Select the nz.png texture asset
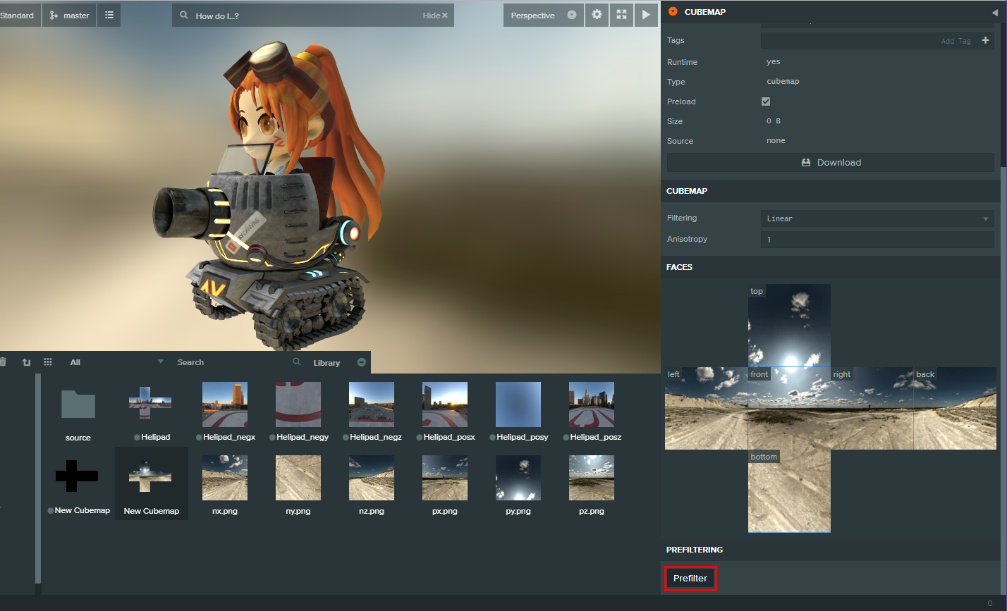Image resolution: width=1007 pixels, height=611 pixels. (372, 485)
